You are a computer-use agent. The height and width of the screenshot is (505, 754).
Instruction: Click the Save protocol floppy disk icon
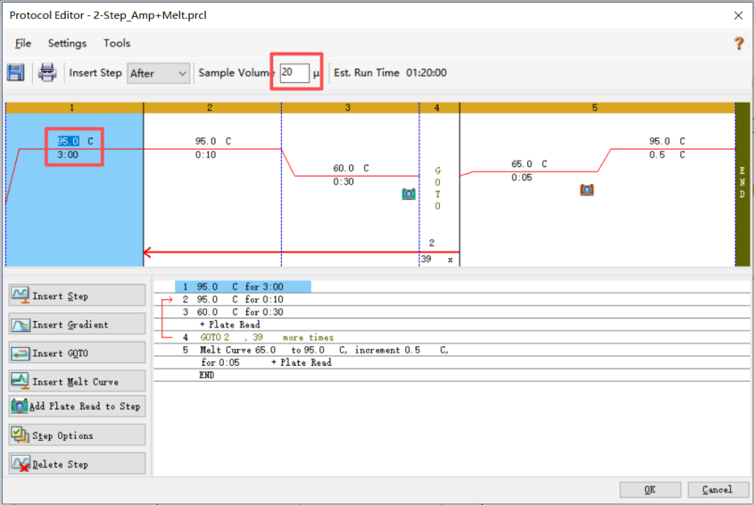tap(16, 73)
